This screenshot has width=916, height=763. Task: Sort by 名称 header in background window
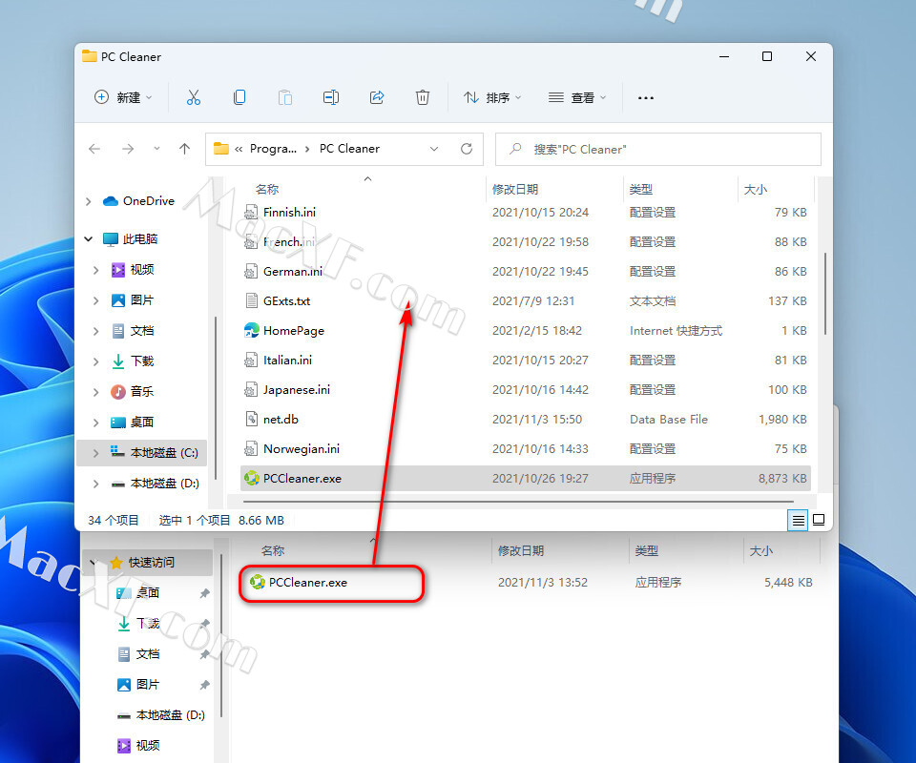[273, 550]
